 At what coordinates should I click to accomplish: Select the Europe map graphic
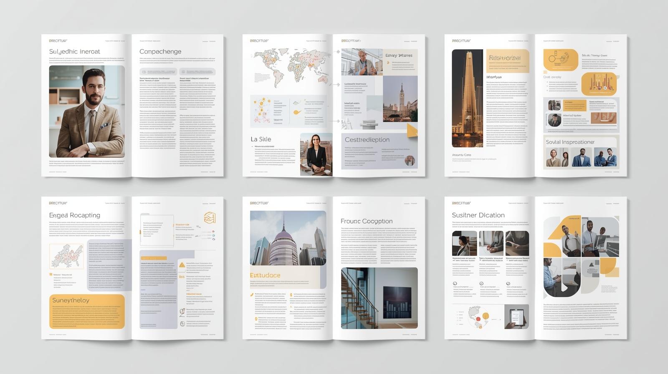point(66,256)
